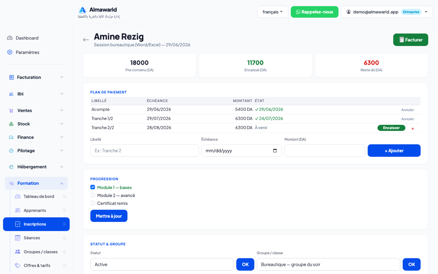
Task: Focus the Libellé input field
Action: click(x=145, y=151)
